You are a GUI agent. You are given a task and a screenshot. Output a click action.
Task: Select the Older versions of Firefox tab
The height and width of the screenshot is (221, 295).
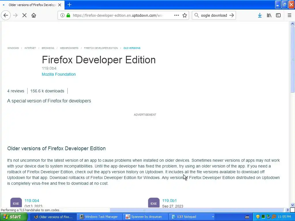coord(32,5)
